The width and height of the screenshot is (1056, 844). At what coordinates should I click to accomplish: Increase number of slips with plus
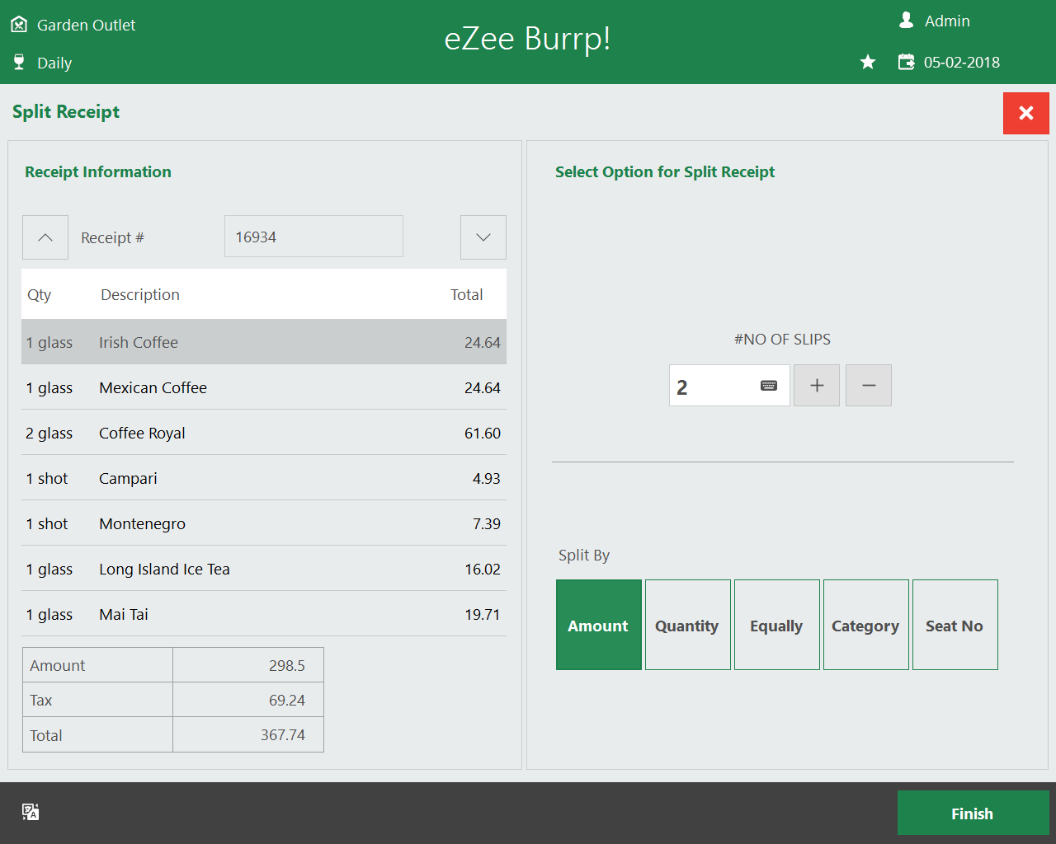pyautogui.click(x=816, y=386)
